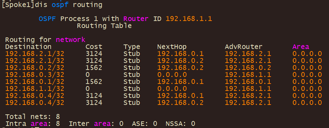Click the 'Total nets: 8' summary line
This screenshot has width=329, height=128.
click(32, 116)
